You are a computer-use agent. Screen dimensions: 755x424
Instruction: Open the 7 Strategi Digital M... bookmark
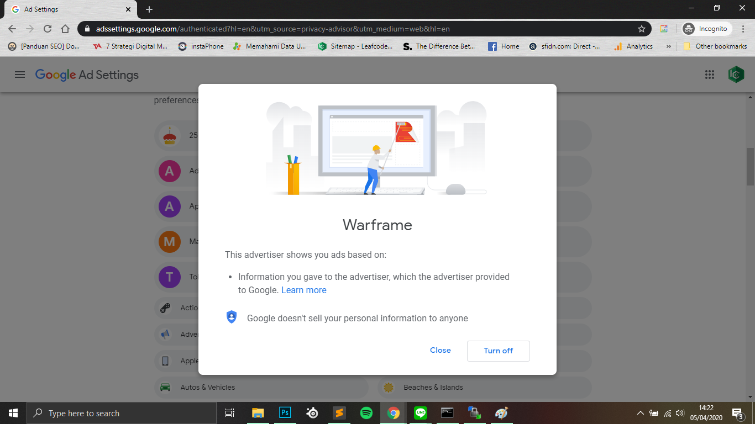[x=130, y=46]
